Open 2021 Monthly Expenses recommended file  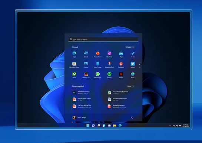(x=118, y=93)
